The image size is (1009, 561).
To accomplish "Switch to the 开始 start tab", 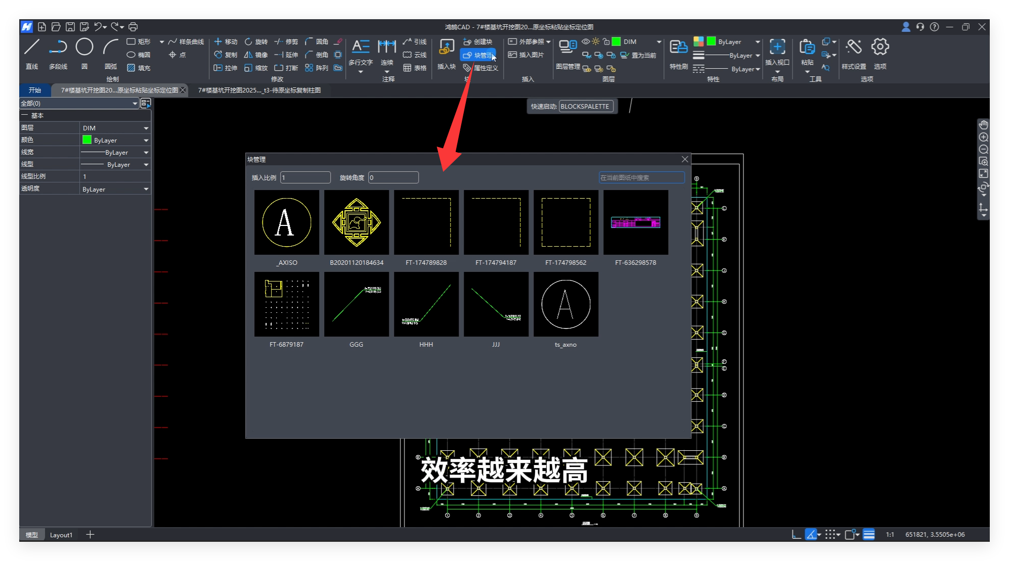I will (35, 90).
